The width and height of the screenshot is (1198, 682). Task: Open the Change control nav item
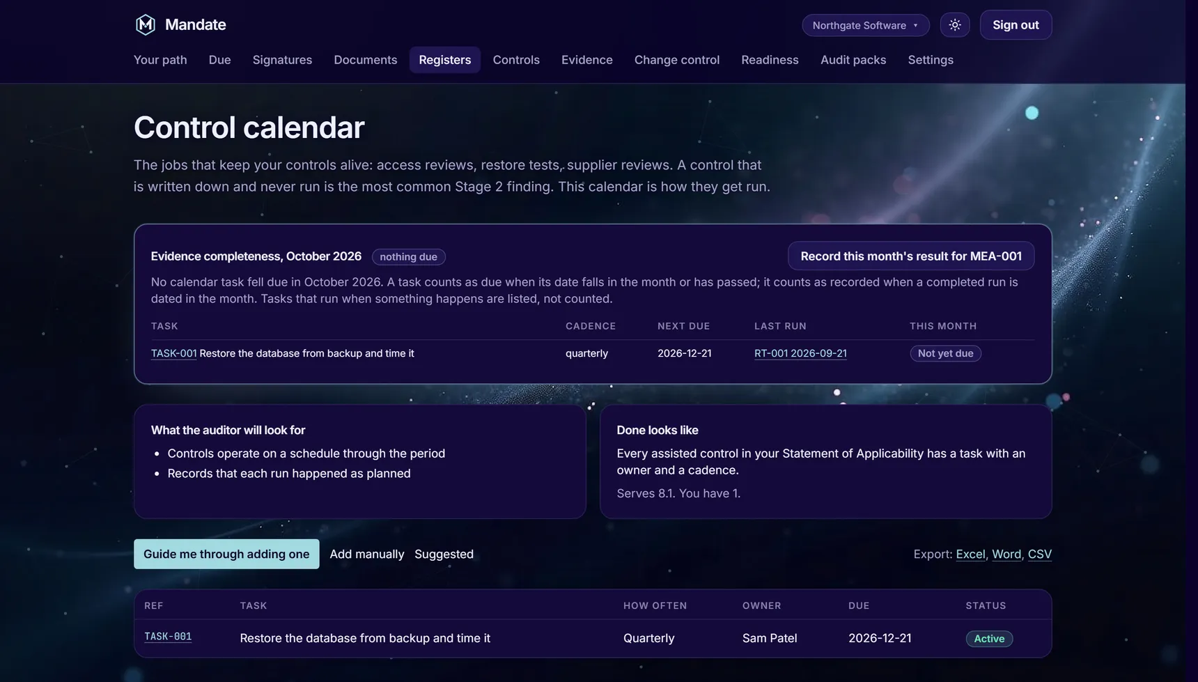coord(677,60)
